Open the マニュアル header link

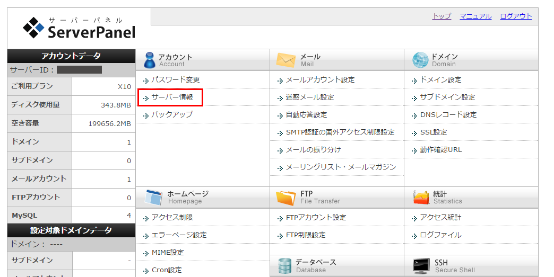475,16
